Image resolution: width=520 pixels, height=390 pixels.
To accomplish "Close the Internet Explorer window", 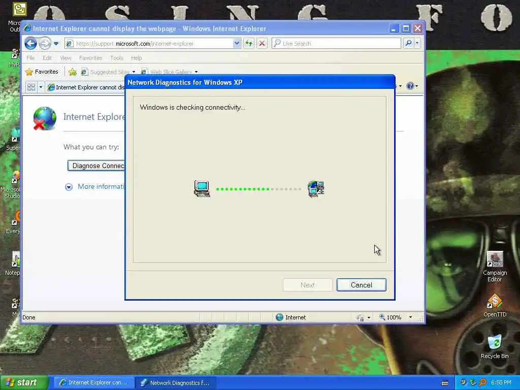I will pos(417,28).
